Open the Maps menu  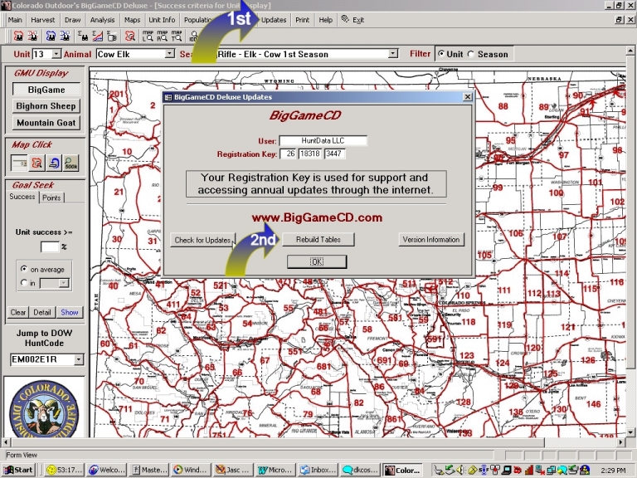pyautogui.click(x=132, y=20)
